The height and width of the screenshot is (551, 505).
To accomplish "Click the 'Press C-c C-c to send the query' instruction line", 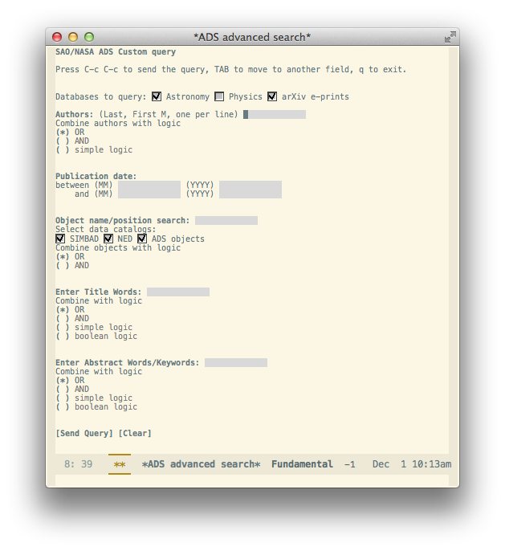I will tap(230, 69).
